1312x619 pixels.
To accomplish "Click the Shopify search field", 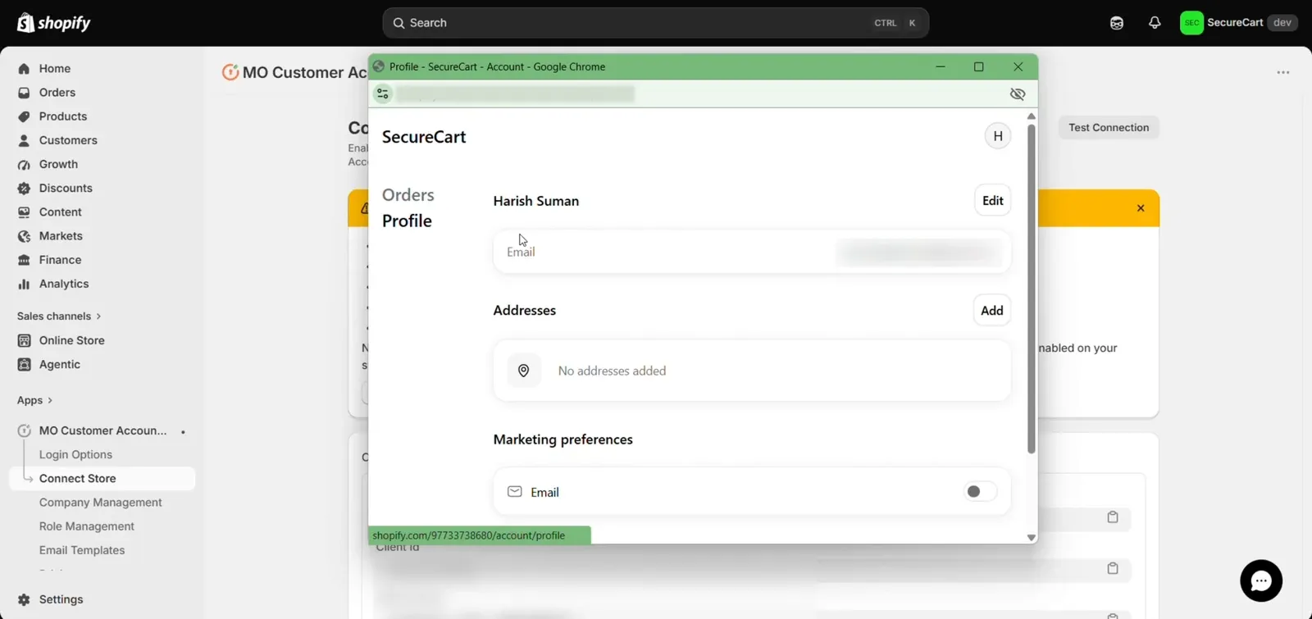I will tap(656, 23).
